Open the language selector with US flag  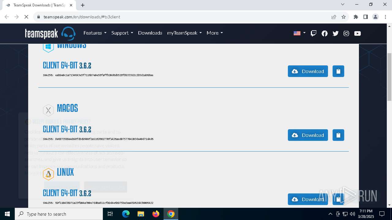pyautogui.click(x=300, y=33)
